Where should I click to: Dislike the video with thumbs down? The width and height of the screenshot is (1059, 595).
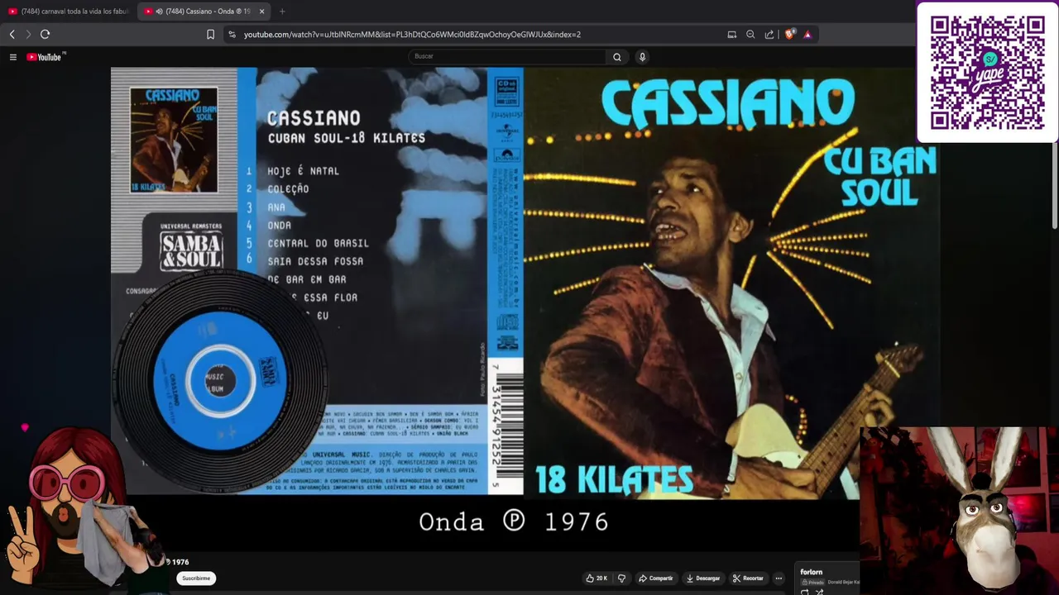click(x=622, y=578)
